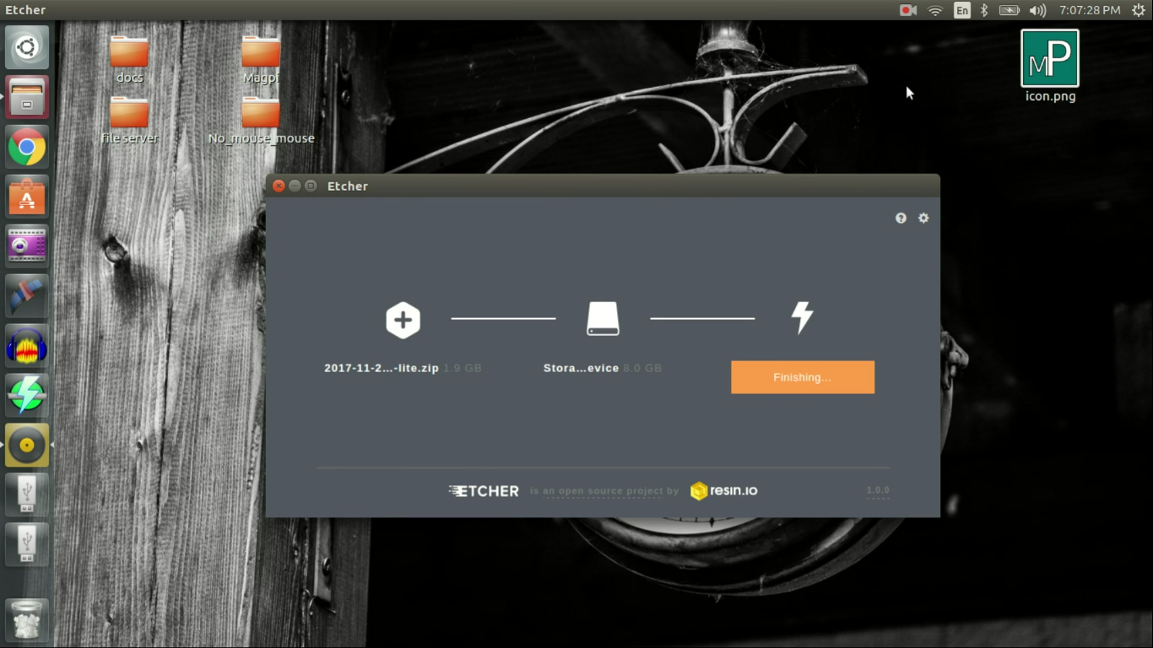Click the storage drive icon in Etcher

pyautogui.click(x=603, y=320)
